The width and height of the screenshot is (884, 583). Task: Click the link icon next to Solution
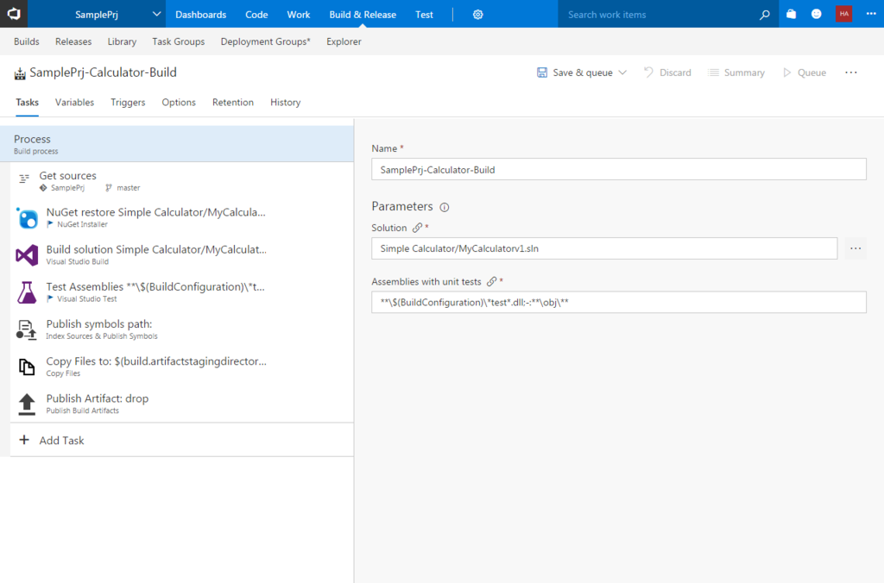point(417,228)
